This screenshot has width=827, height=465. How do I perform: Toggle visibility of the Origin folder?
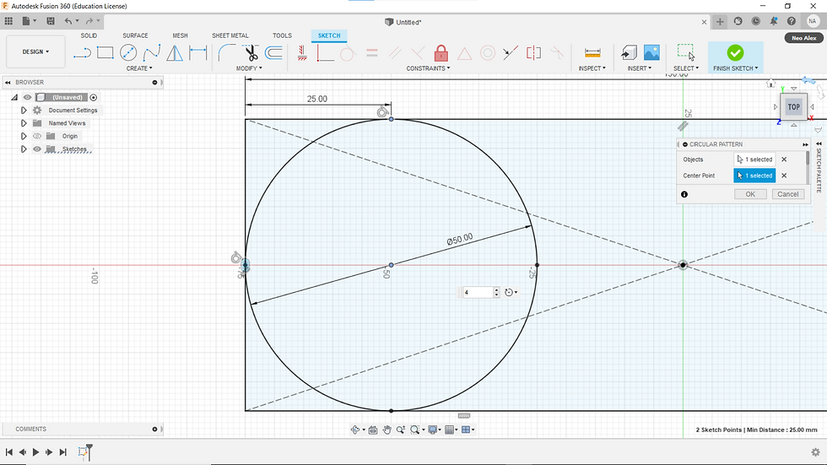coord(37,136)
